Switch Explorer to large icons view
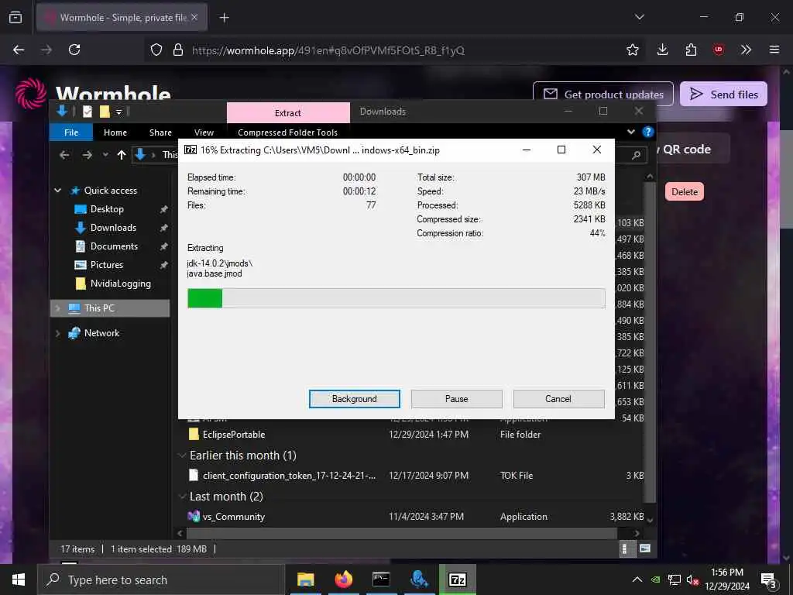Image resolution: width=793 pixels, height=595 pixels. (645, 549)
